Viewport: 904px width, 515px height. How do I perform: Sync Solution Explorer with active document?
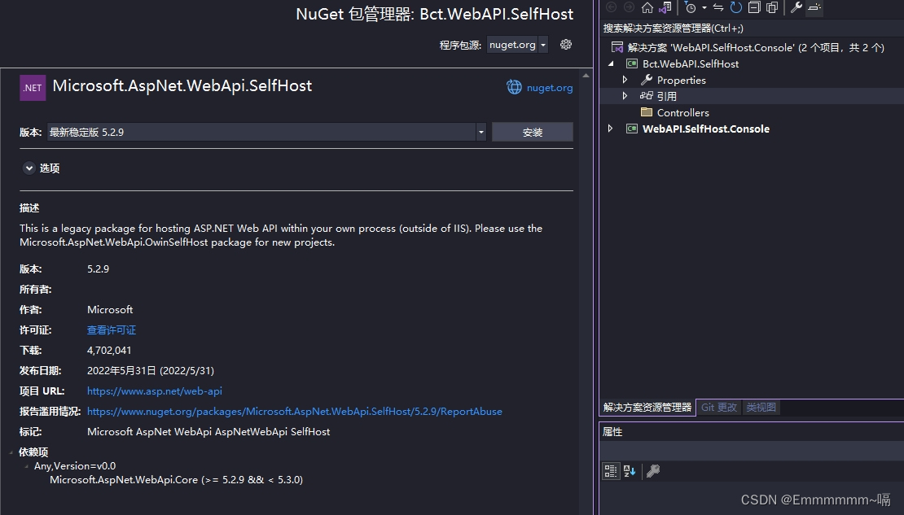tap(717, 8)
